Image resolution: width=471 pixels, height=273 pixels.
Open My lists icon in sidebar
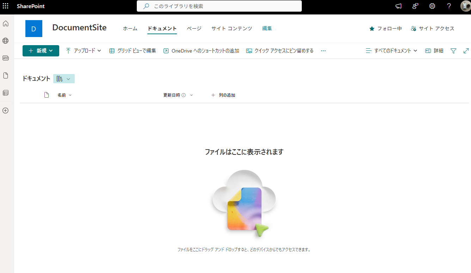6,93
